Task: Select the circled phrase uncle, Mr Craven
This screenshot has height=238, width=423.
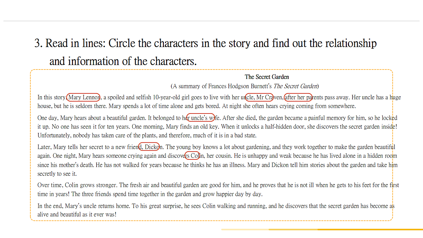Action: 259,97
